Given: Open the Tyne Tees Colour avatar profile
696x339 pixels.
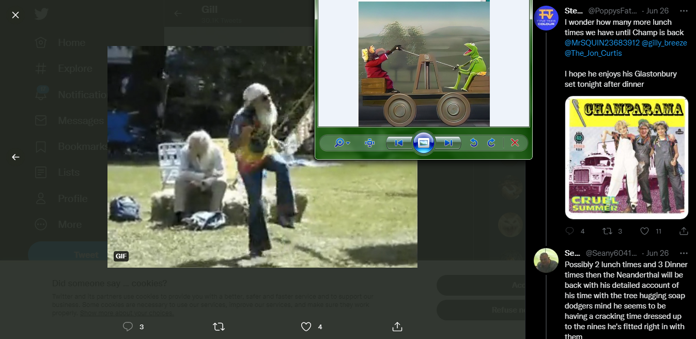Looking at the screenshot, I should pos(546,19).
